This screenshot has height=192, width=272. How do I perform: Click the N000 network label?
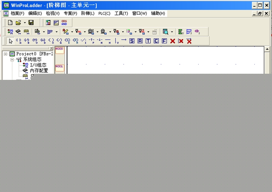click(x=60, y=50)
